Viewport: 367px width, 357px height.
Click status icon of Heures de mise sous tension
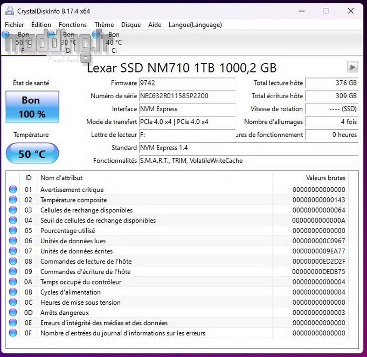(13, 302)
